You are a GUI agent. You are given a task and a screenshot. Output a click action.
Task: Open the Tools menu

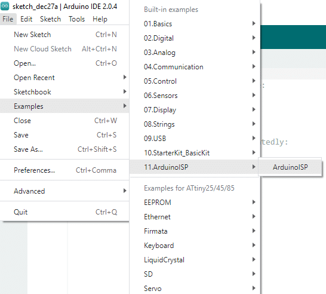pyautogui.click(x=76, y=19)
